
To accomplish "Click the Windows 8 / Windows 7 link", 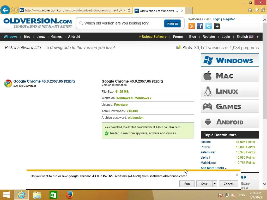I will (x=134, y=98).
